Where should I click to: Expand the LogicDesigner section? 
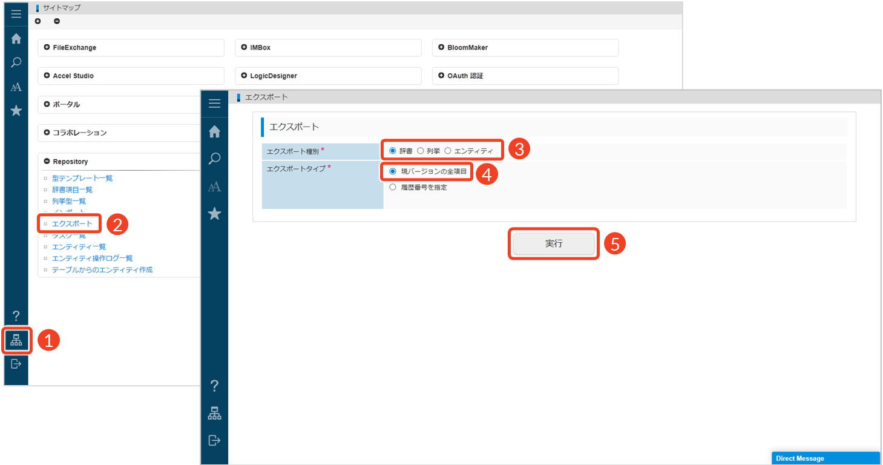[x=245, y=76]
